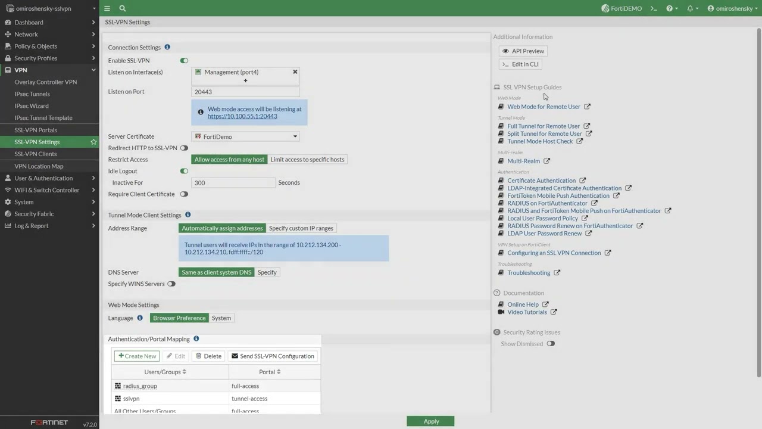762x429 pixels.
Task: Remove Management (port4) interface with X
Action: click(x=295, y=71)
